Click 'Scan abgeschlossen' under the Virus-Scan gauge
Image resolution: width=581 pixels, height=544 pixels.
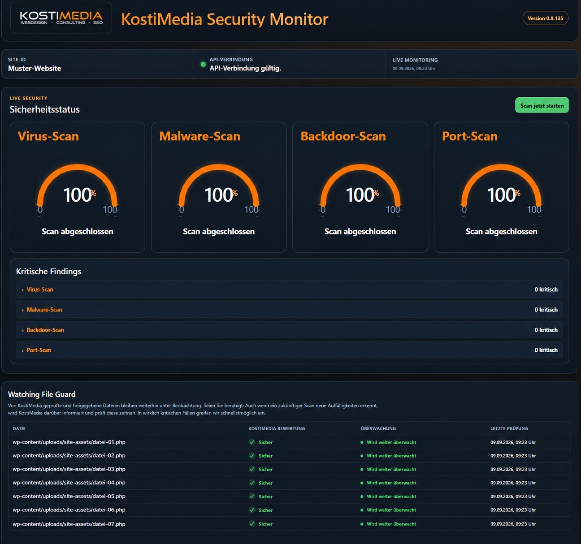coord(78,232)
